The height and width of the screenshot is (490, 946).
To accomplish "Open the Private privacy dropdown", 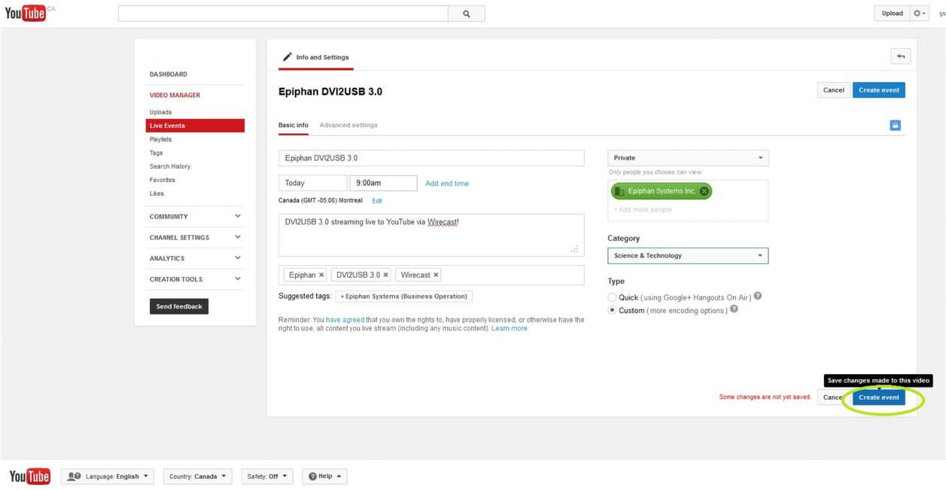I will coord(688,158).
